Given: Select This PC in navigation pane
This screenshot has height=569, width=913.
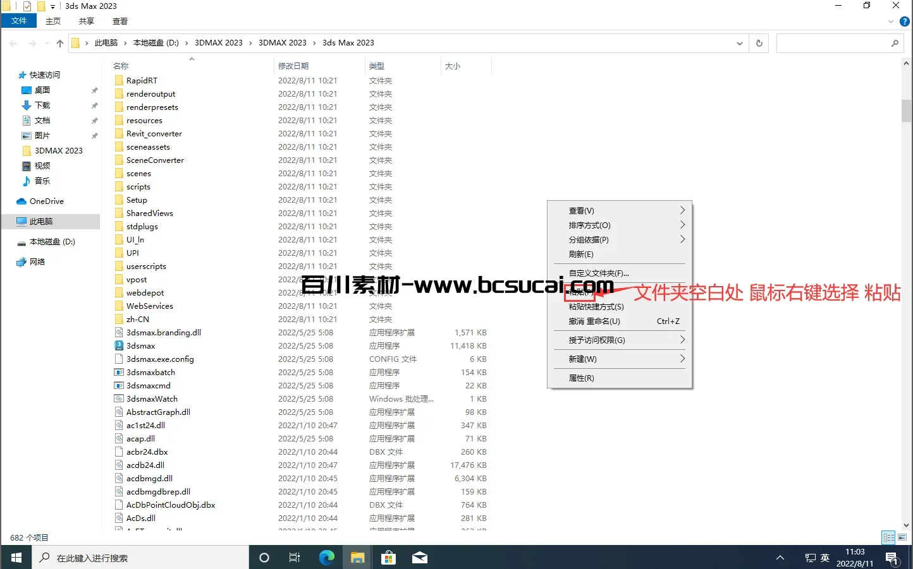Looking at the screenshot, I should pos(50,222).
